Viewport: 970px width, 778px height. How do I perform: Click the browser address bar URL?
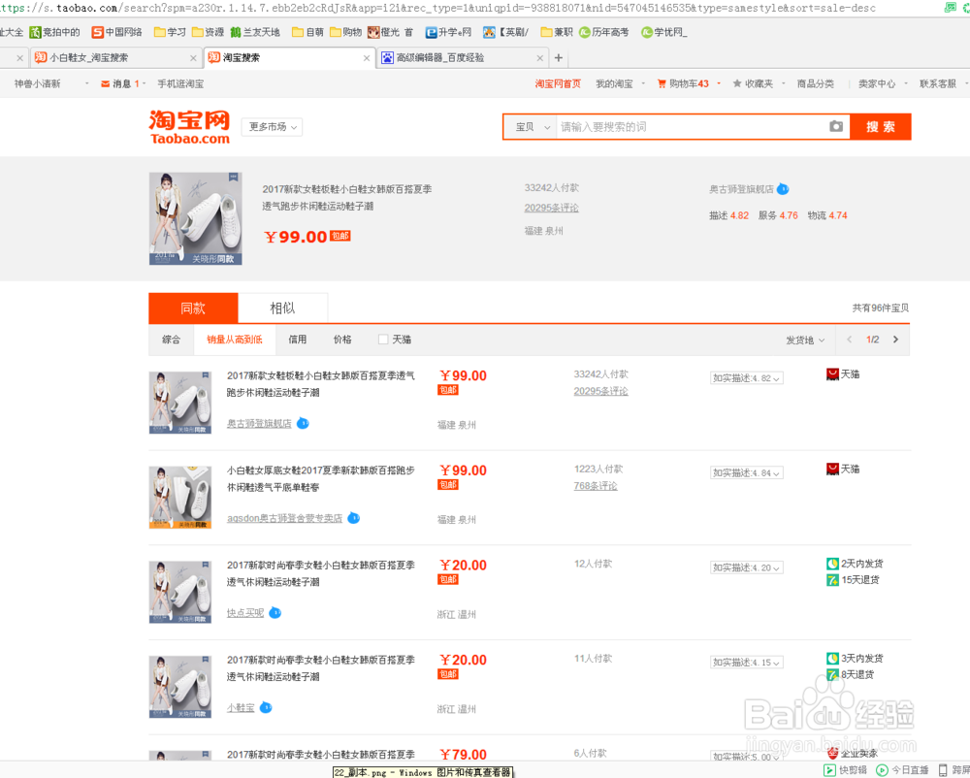click(438, 8)
